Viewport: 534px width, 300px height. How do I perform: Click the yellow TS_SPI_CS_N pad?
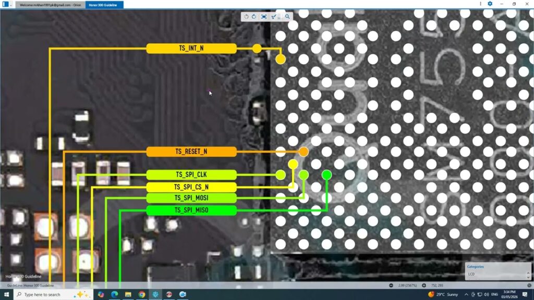(293, 164)
